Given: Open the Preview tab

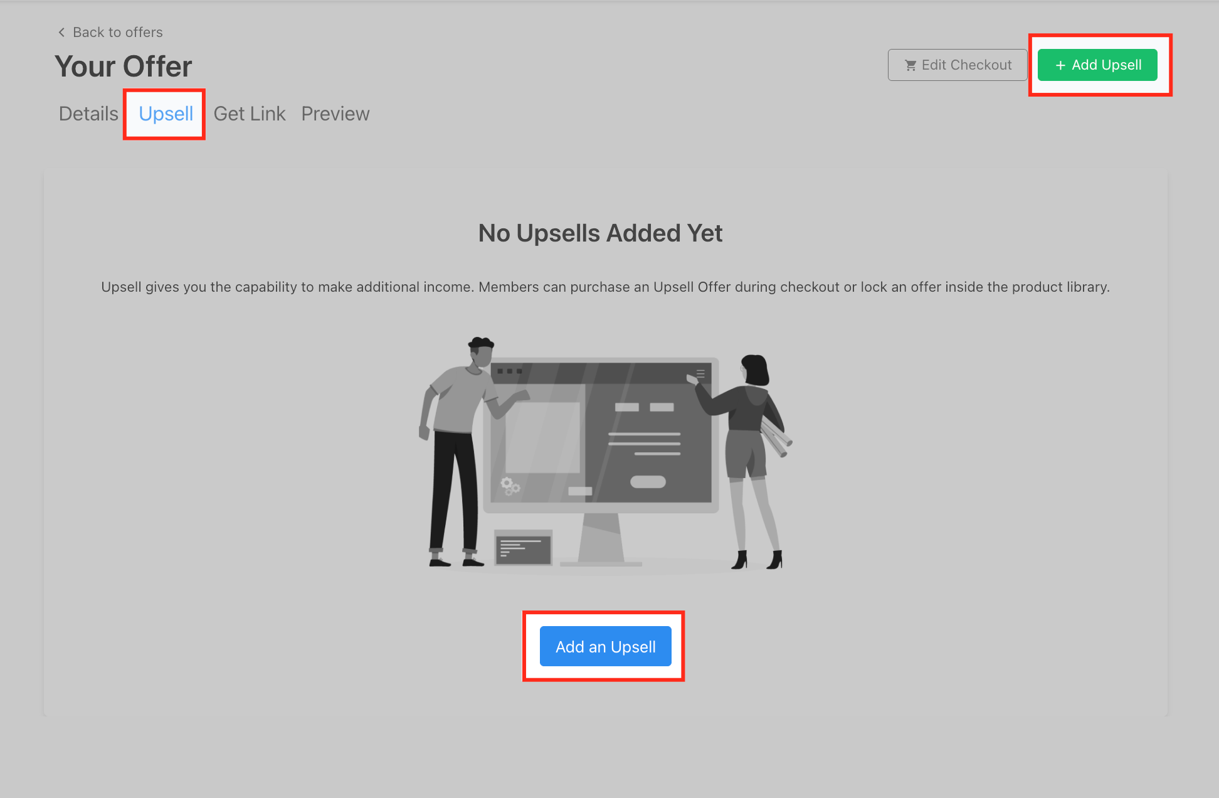Looking at the screenshot, I should 335,114.
